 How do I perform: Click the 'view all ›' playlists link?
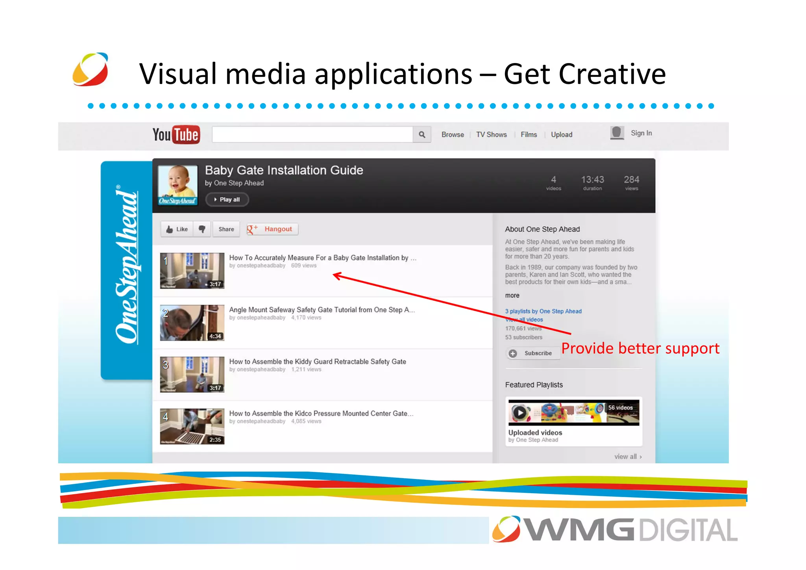pyautogui.click(x=628, y=457)
